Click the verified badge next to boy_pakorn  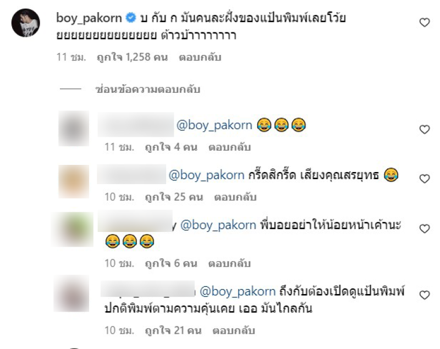[130, 18]
